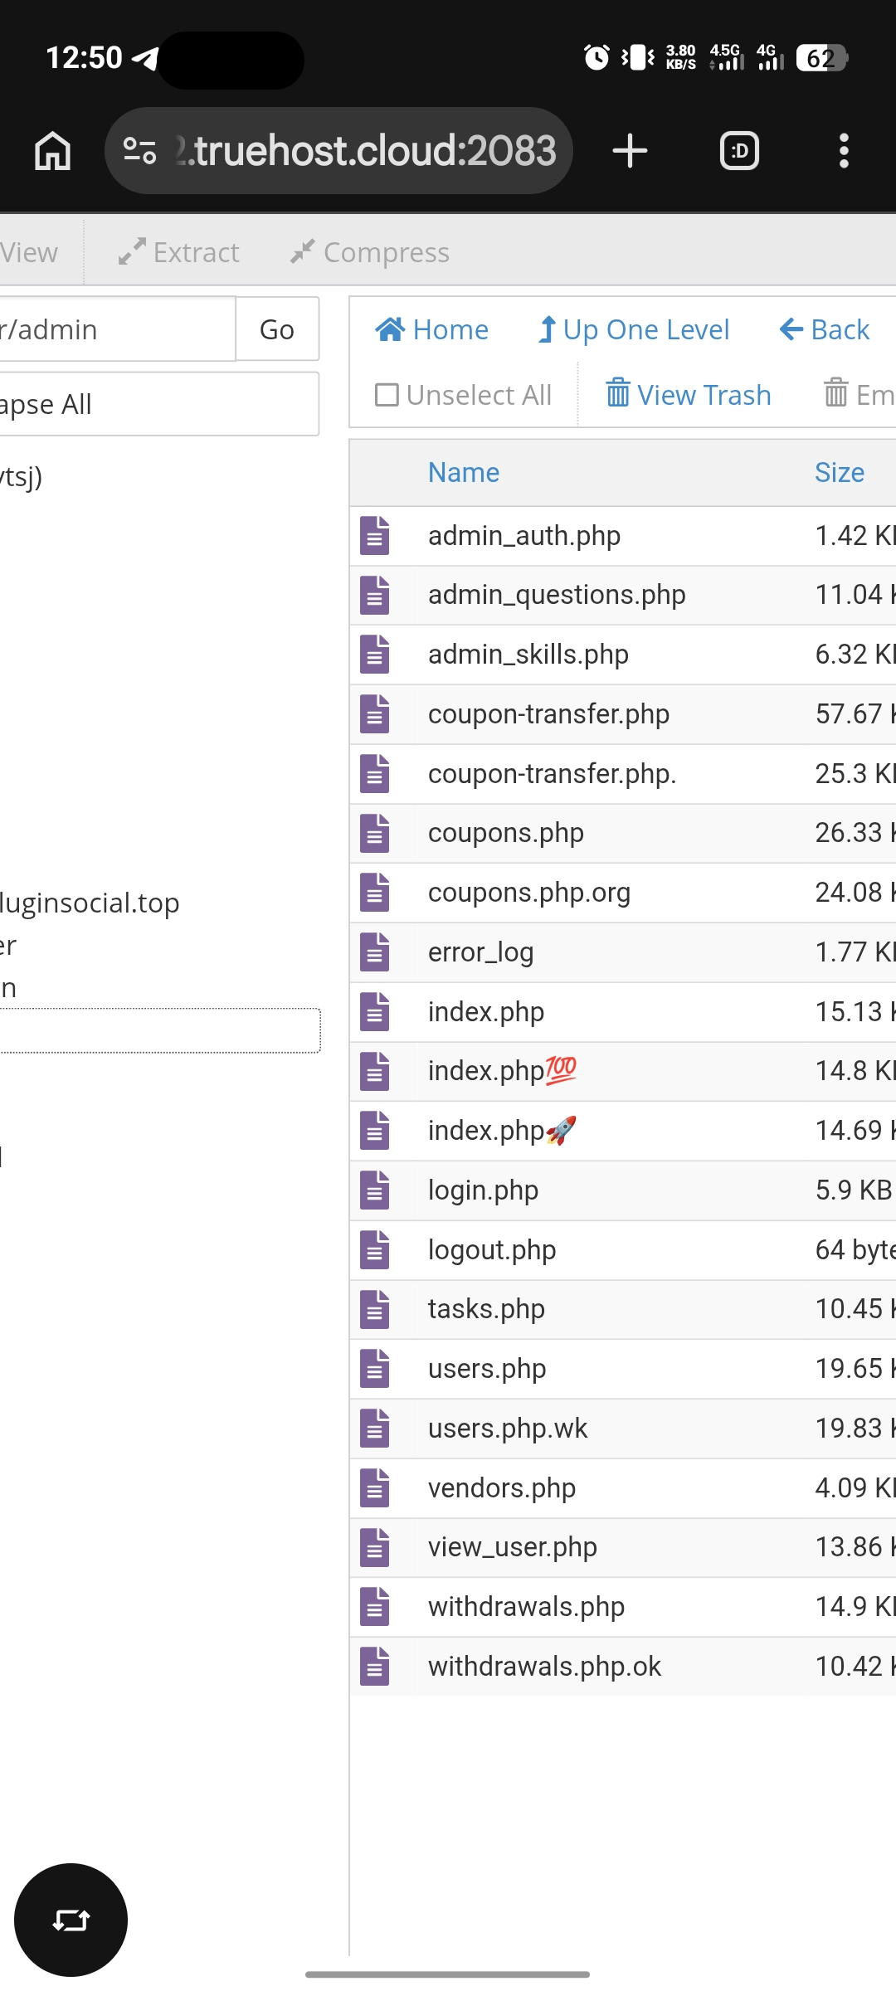Sort files by Name column
Viewport: 896px width, 1991px height.
pos(464,473)
